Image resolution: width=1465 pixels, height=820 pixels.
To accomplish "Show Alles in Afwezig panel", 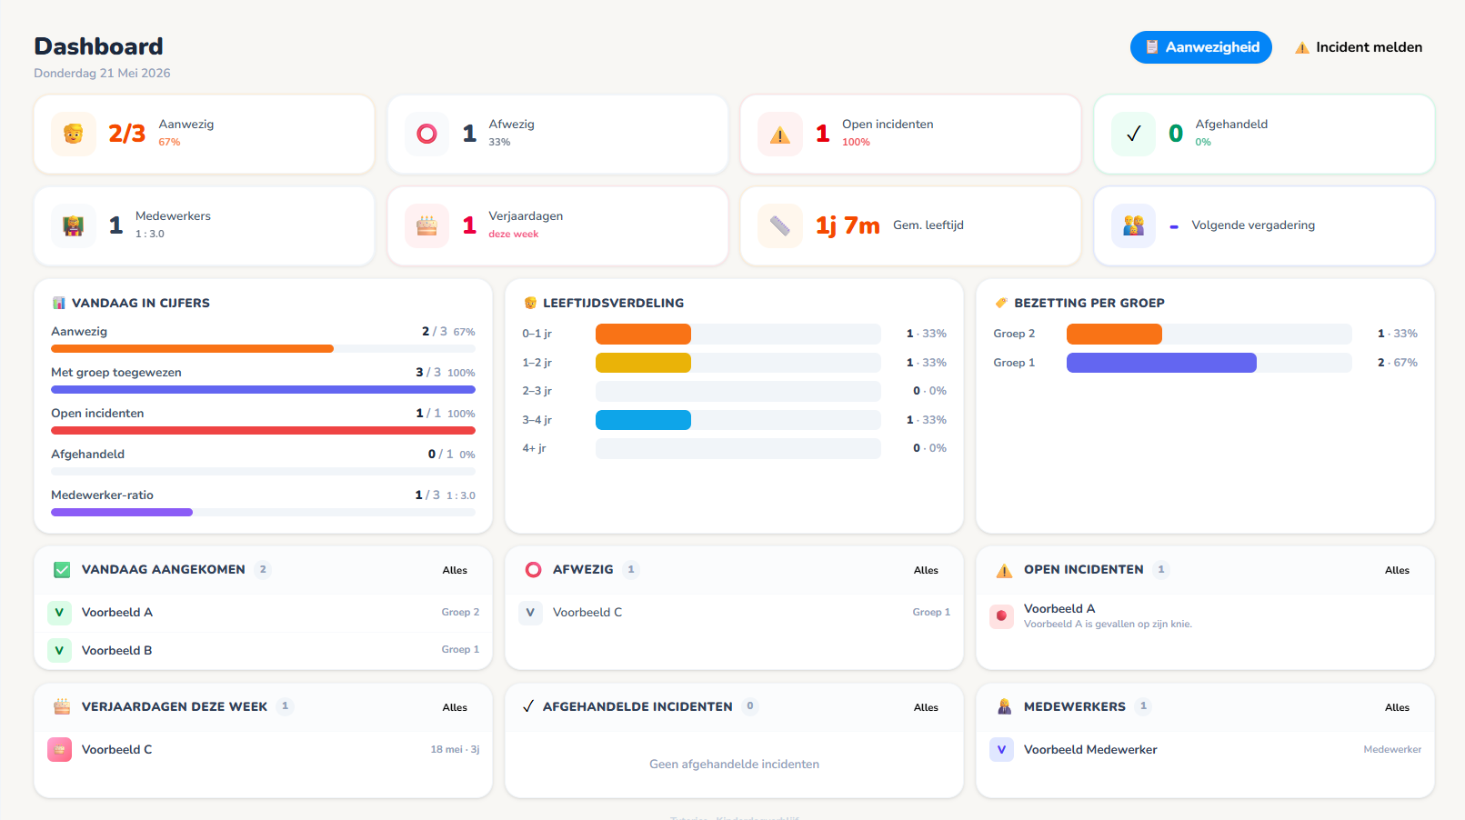I will 926,570.
